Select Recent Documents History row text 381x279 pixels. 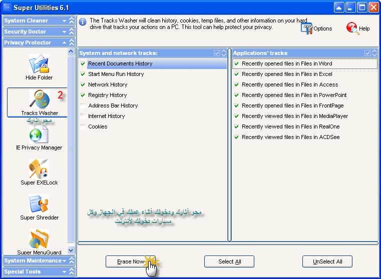point(120,63)
